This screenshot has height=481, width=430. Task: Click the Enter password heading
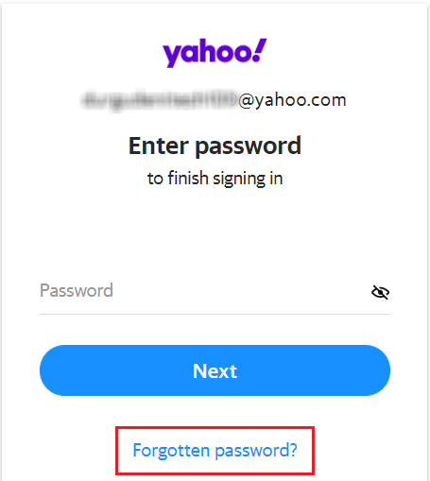click(x=215, y=146)
